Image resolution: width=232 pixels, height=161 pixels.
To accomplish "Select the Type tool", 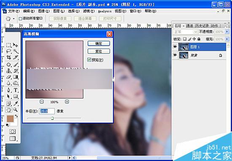I will (15, 90).
